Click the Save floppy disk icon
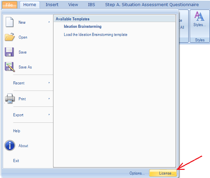Screen dimensions: 210x178 tap(9, 52)
